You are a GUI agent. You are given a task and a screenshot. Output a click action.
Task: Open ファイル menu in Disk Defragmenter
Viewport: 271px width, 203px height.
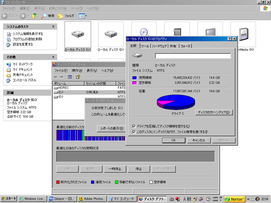(61, 71)
